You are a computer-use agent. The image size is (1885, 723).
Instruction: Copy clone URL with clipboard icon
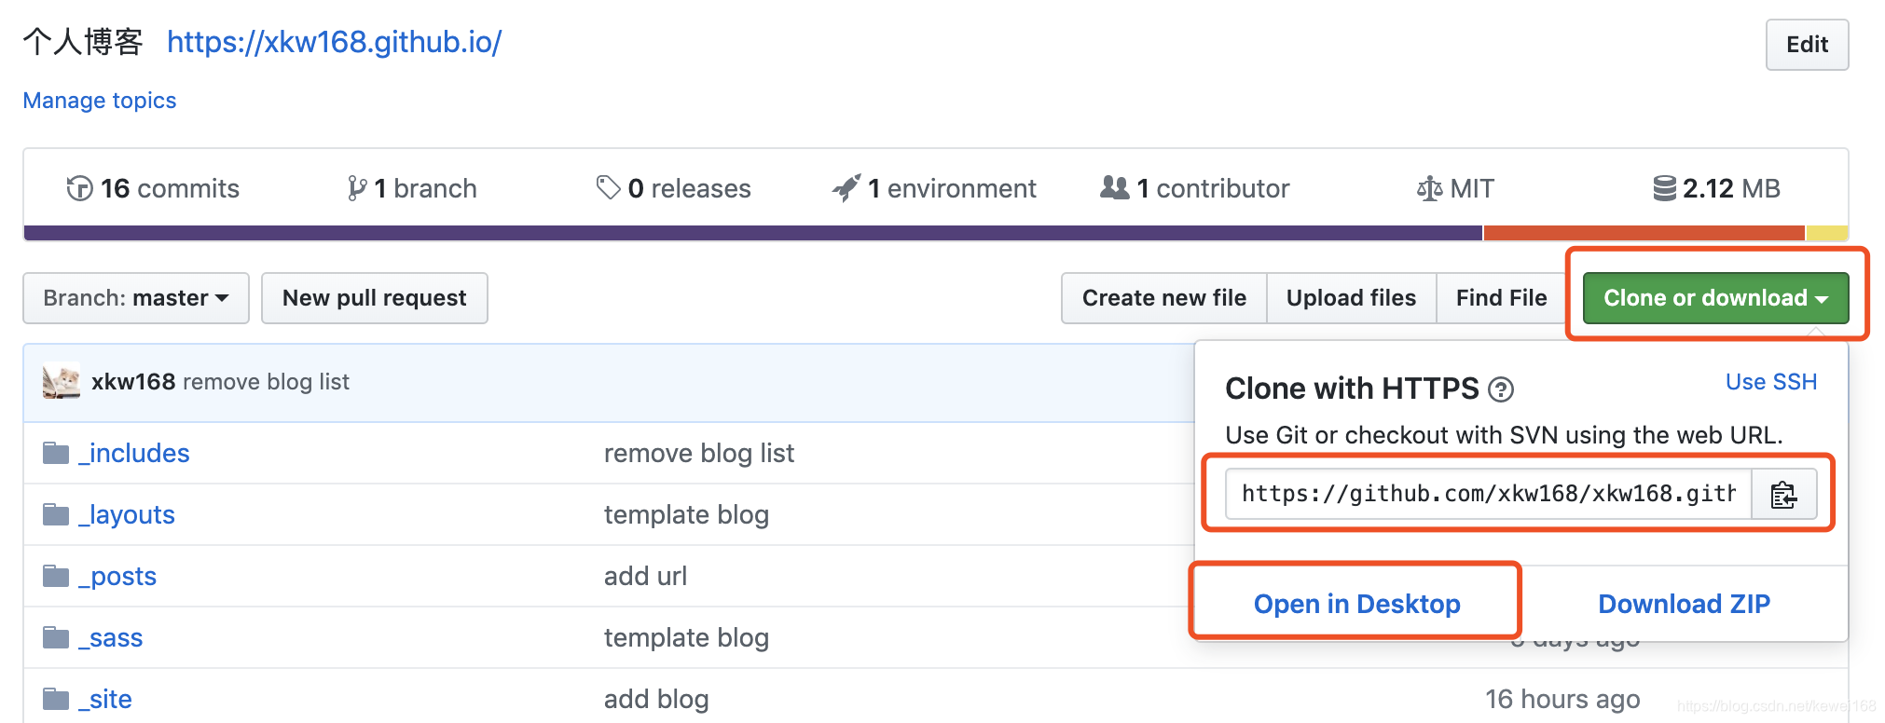[1783, 494]
